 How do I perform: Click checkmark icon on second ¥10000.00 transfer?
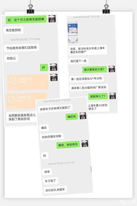pyautogui.click(x=12, y=99)
